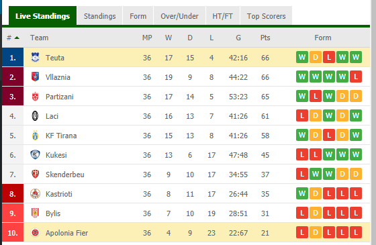376x245 pixels.
Task: Click the Apolonia Fier club crest icon
Action: (35, 232)
